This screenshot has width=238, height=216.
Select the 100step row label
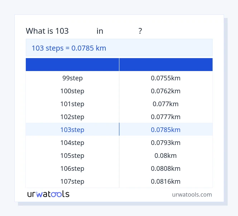72,91
